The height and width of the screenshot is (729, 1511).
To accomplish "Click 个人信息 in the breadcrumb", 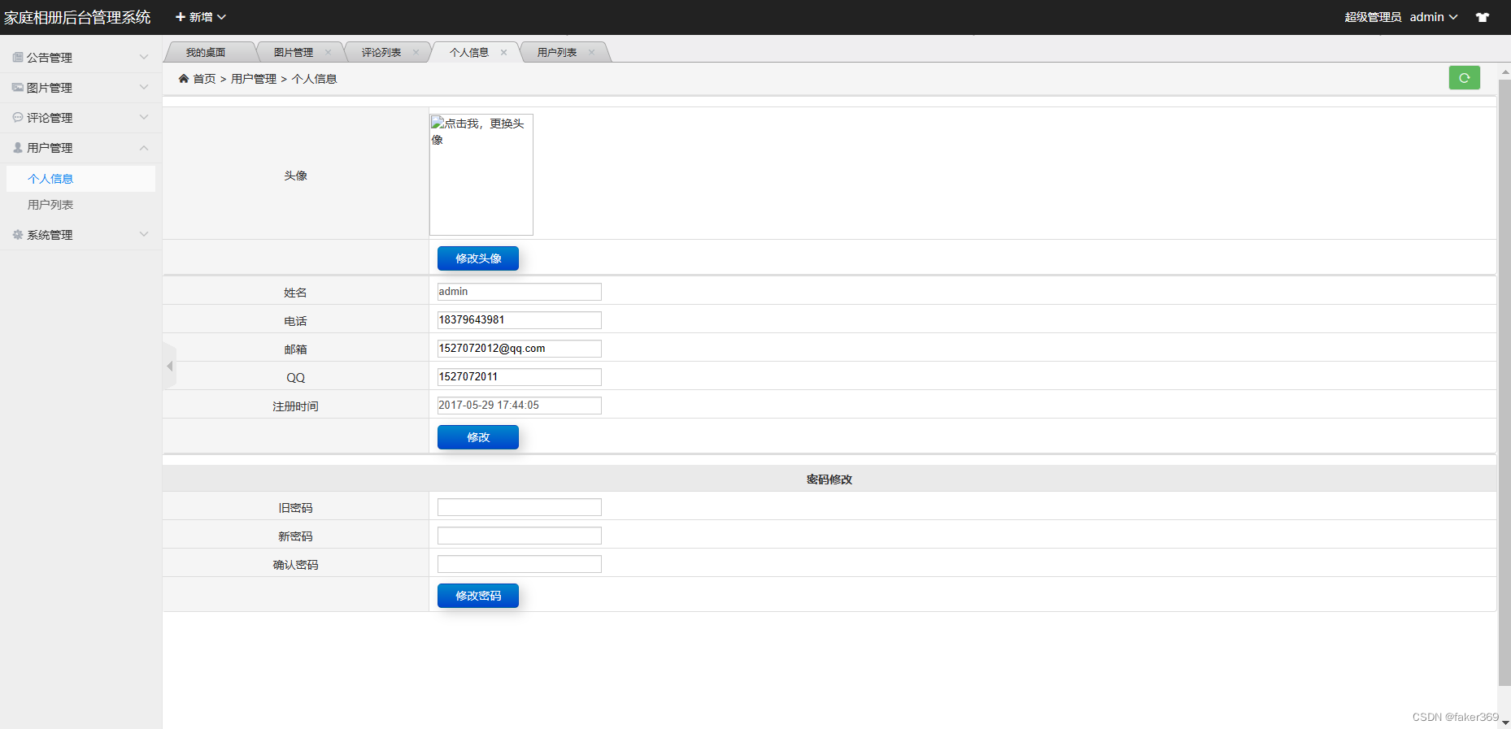I will point(315,79).
